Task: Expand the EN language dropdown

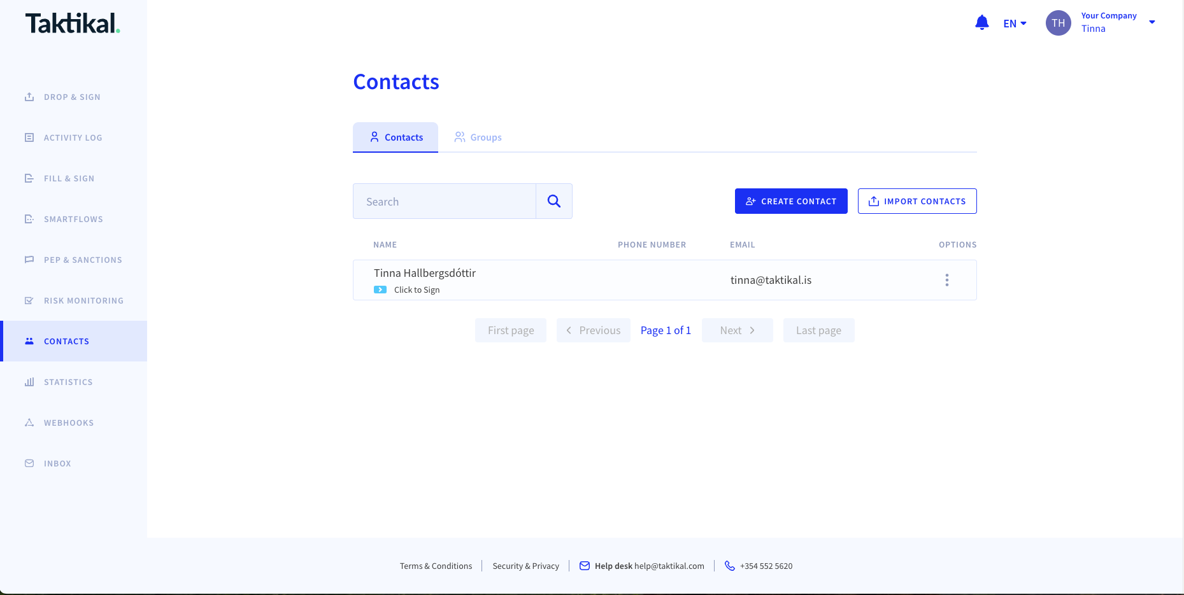Action: coord(1015,24)
